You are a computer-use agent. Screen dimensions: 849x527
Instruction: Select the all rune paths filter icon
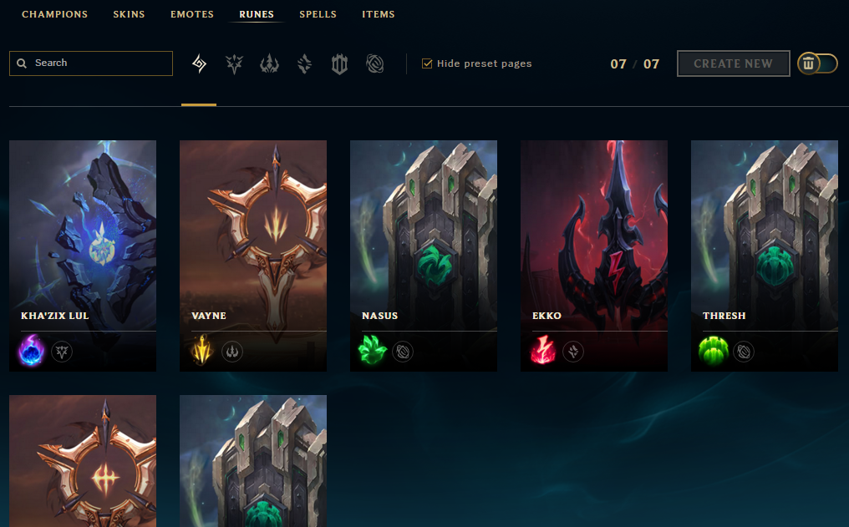coord(199,63)
